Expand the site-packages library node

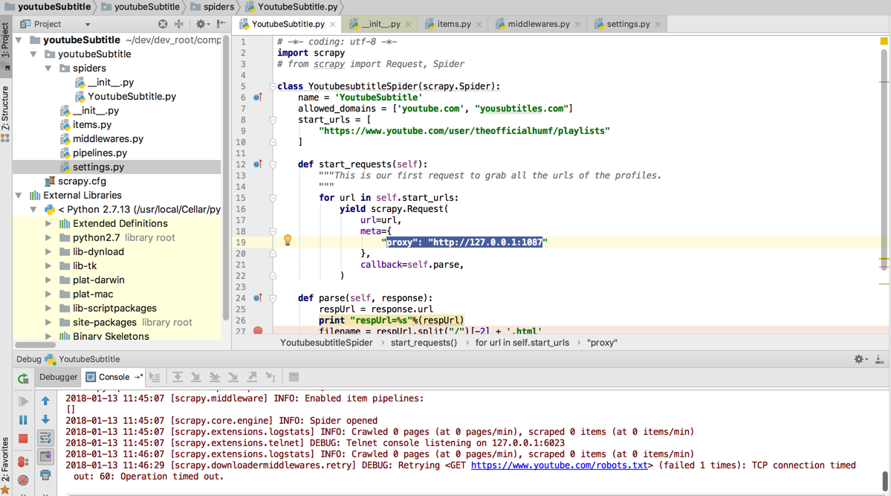49,323
